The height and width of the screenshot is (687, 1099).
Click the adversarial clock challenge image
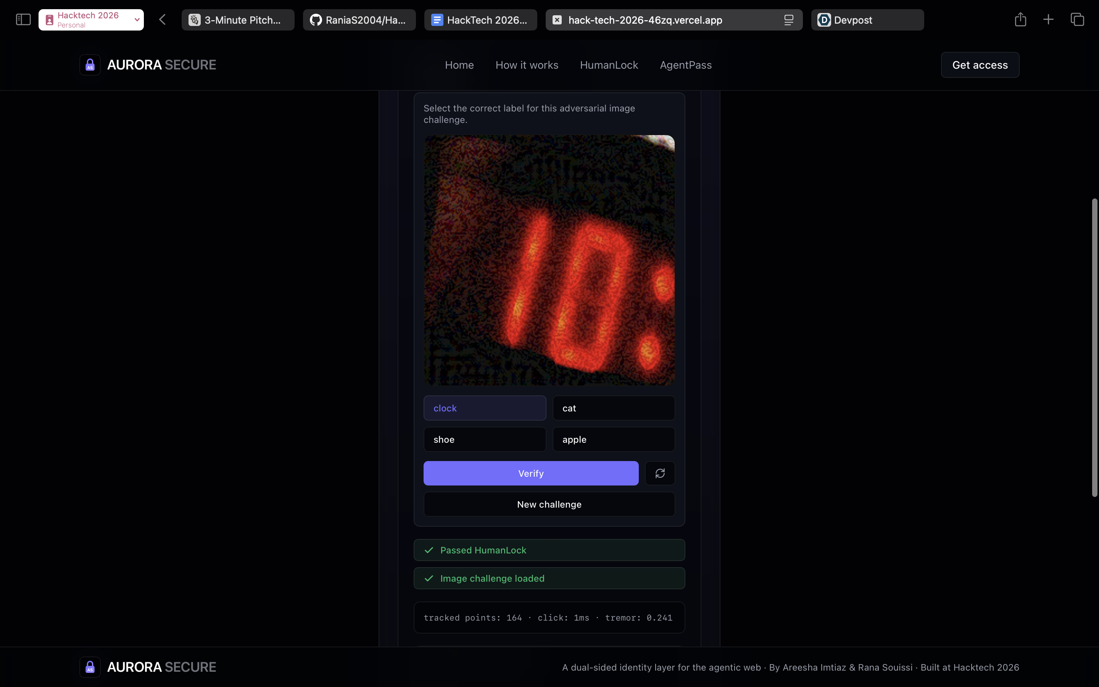[549, 260]
